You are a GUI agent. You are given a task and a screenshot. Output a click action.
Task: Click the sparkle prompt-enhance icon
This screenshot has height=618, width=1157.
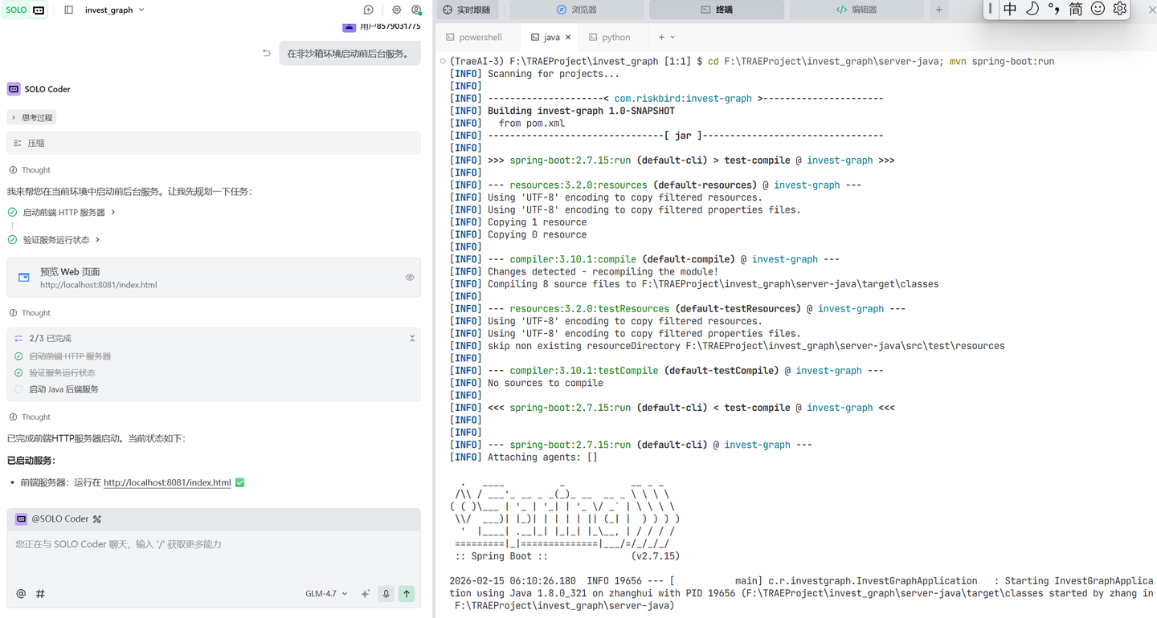pos(366,594)
